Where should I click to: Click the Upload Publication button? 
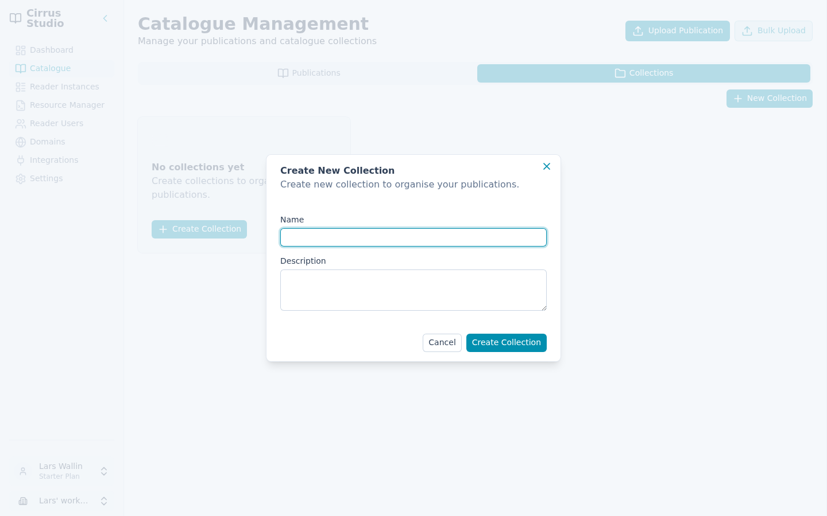678,31
